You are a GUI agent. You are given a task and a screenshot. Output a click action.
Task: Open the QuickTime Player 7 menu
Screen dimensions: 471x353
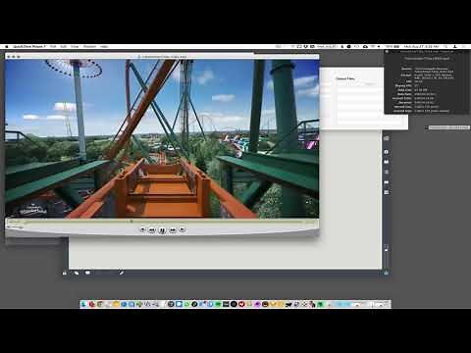coord(29,47)
